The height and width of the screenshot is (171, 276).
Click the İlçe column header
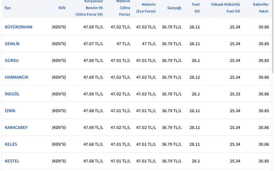(x=8, y=8)
